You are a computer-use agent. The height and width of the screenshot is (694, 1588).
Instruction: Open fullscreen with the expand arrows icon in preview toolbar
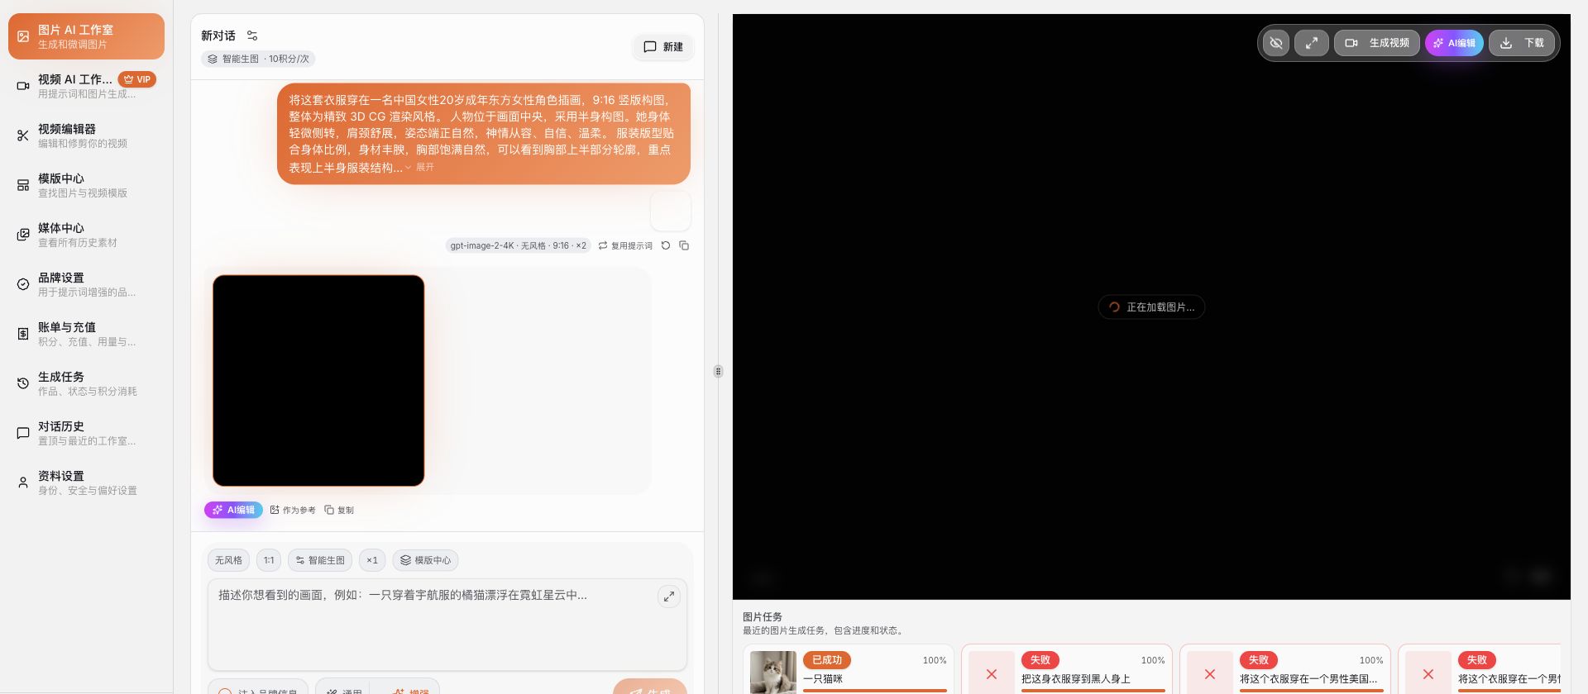1312,43
